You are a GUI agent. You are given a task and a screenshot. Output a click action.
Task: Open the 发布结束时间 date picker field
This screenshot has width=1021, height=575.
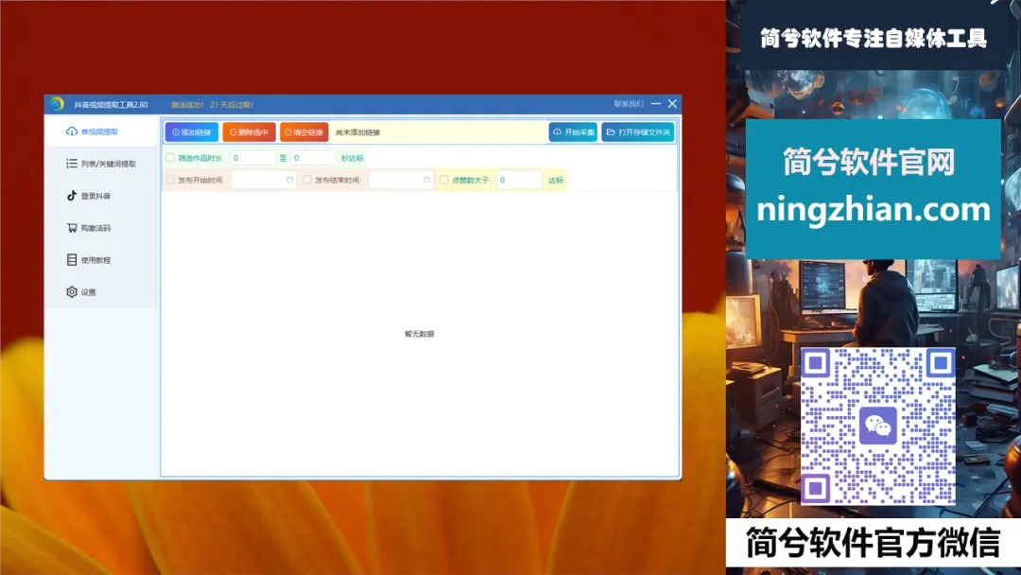click(x=401, y=180)
